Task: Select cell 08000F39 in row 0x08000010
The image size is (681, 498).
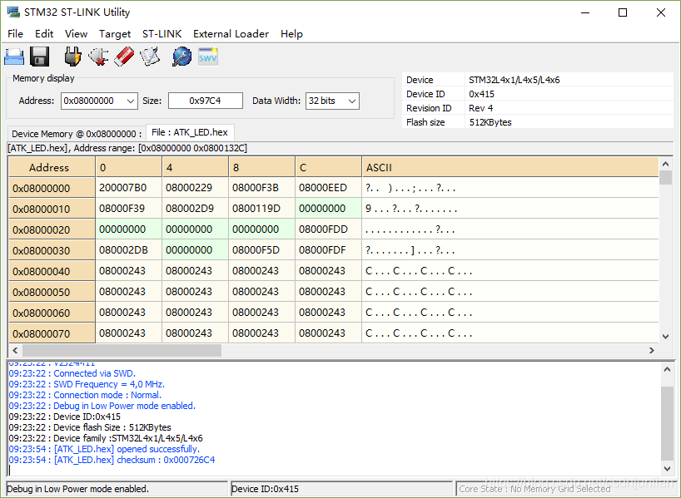Action: [128, 209]
